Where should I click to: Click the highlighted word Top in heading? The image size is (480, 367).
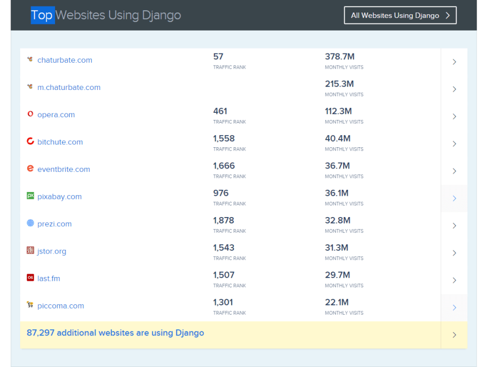pyautogui.click(x=43, y=15)
